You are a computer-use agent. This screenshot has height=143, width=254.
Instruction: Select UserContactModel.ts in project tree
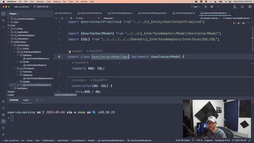pos(36,65)
